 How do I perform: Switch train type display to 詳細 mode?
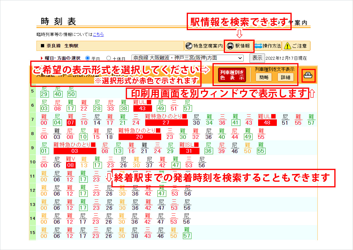(x=285, y=77)
